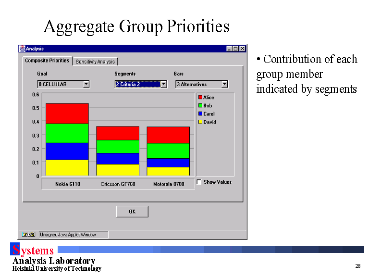This screenshot has width=369, height=277.
Task: Click Alice's red legend swatch
Action: [200, 98]
